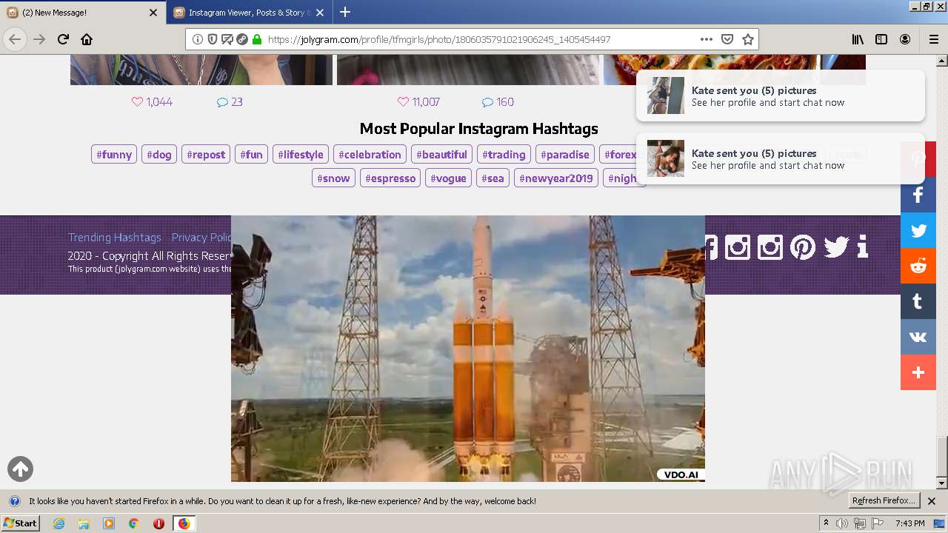The height and width of the screenshot is (533, 948).
Task: Open Chrome from the taskbar
Action: 134,523
